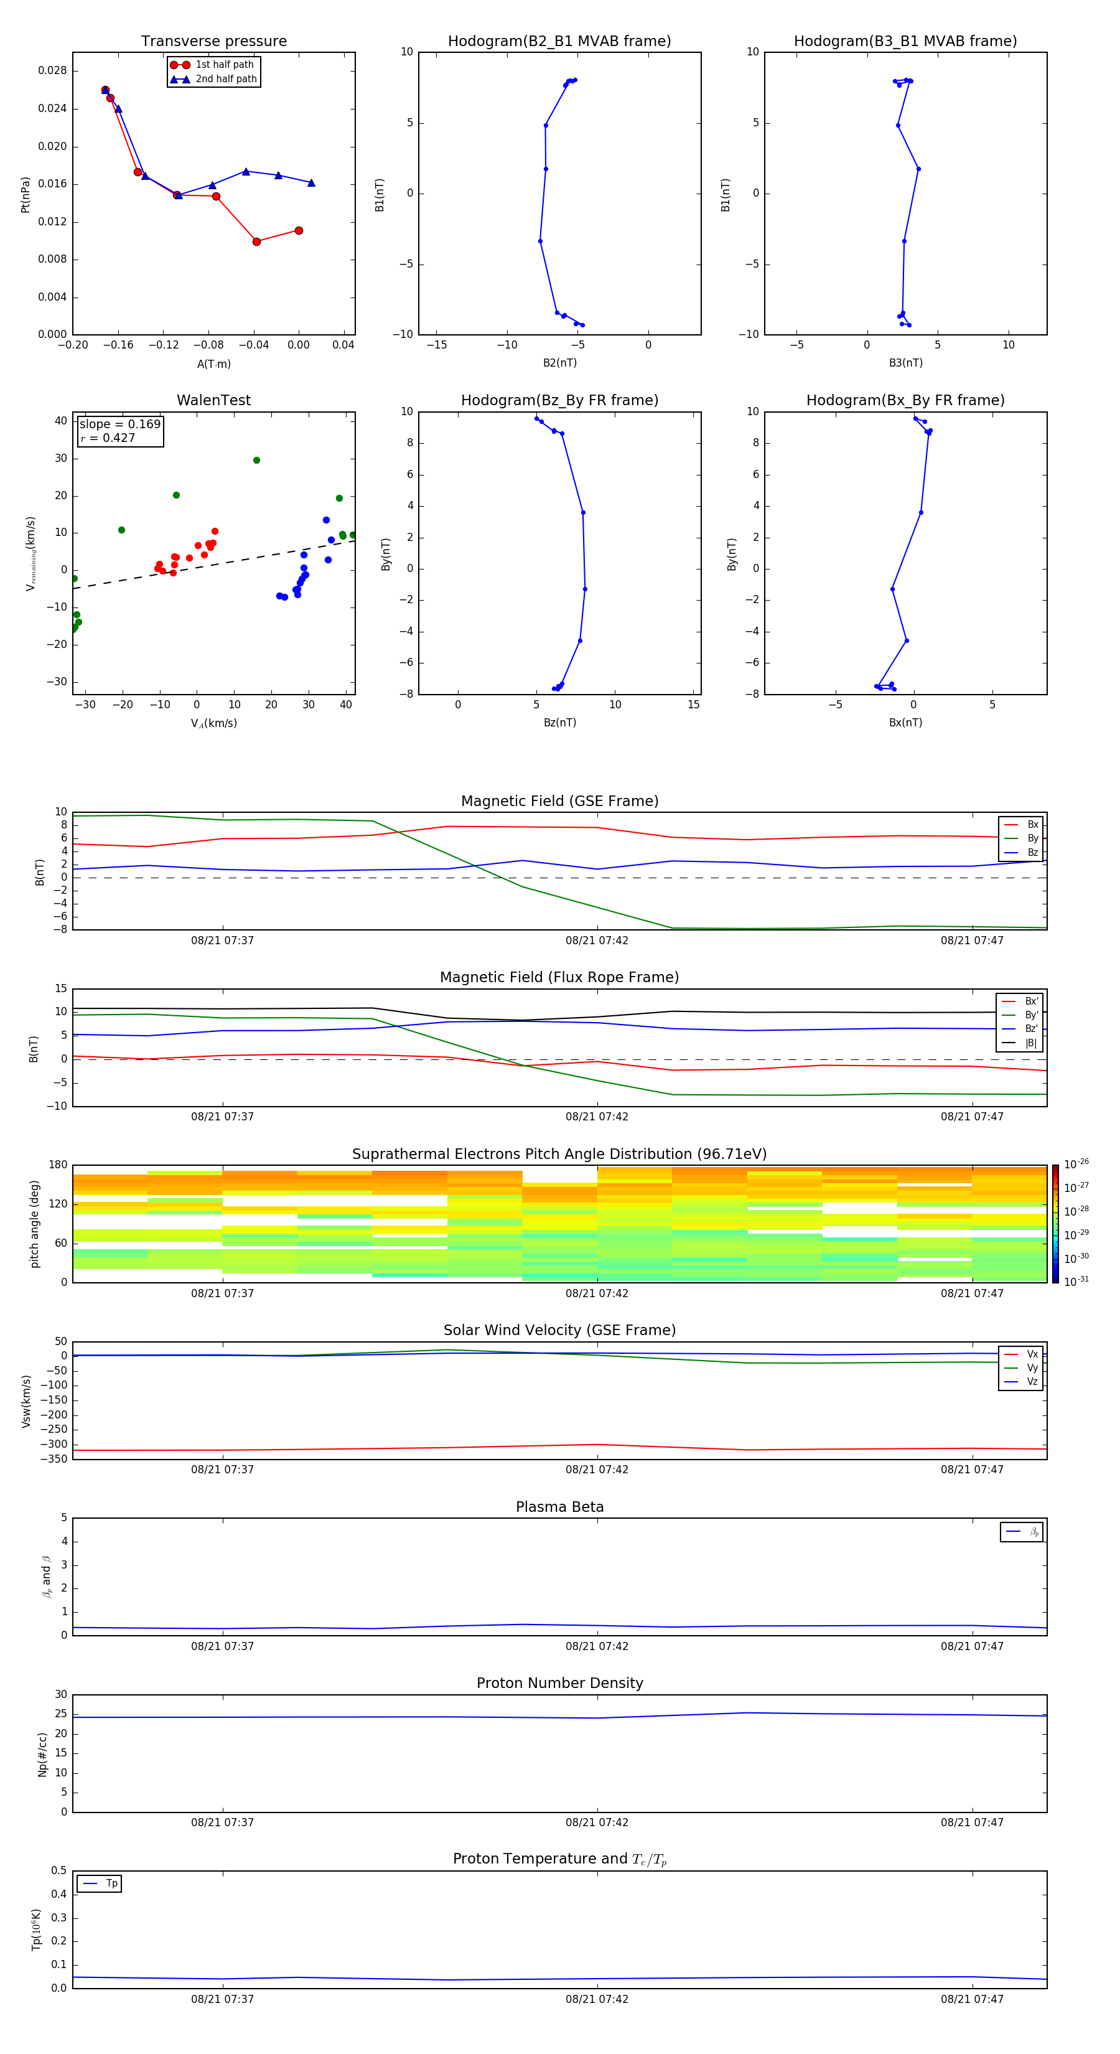Click '08/21 07:42' tick under GSE magnetic plot

[597, 941]
